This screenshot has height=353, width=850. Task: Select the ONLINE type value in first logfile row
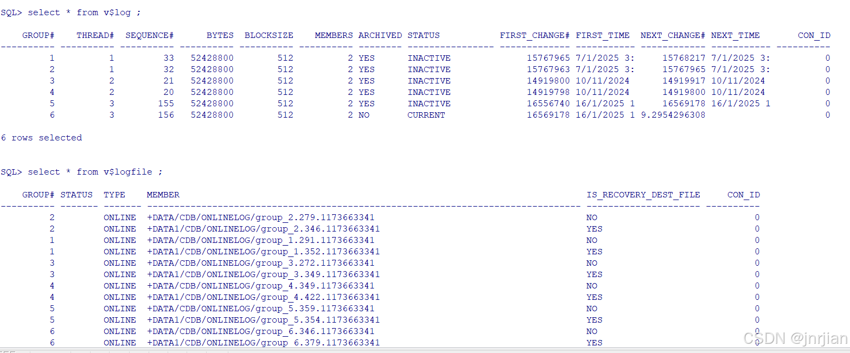coord(120,217)
